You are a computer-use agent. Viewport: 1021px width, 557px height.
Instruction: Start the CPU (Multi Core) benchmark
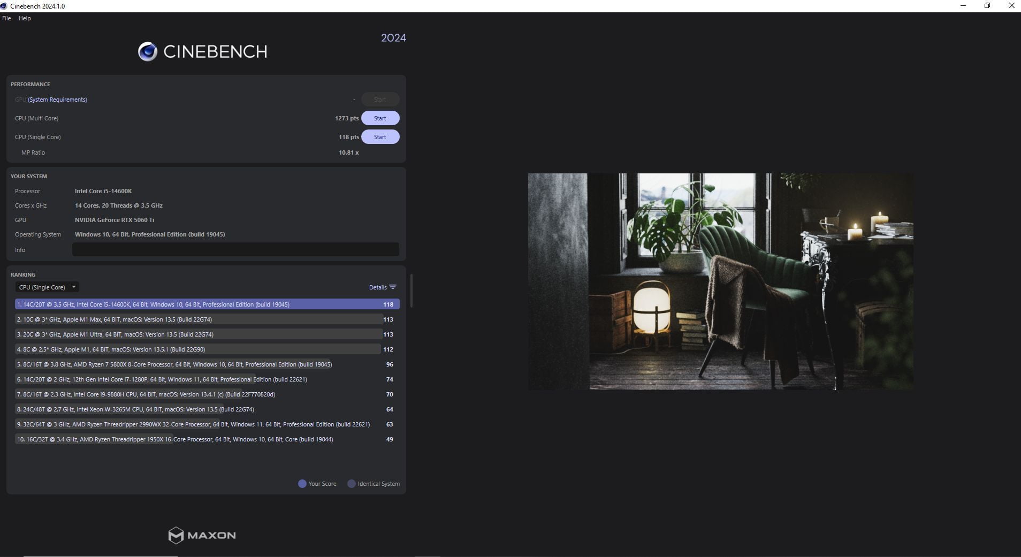[380, 118]
